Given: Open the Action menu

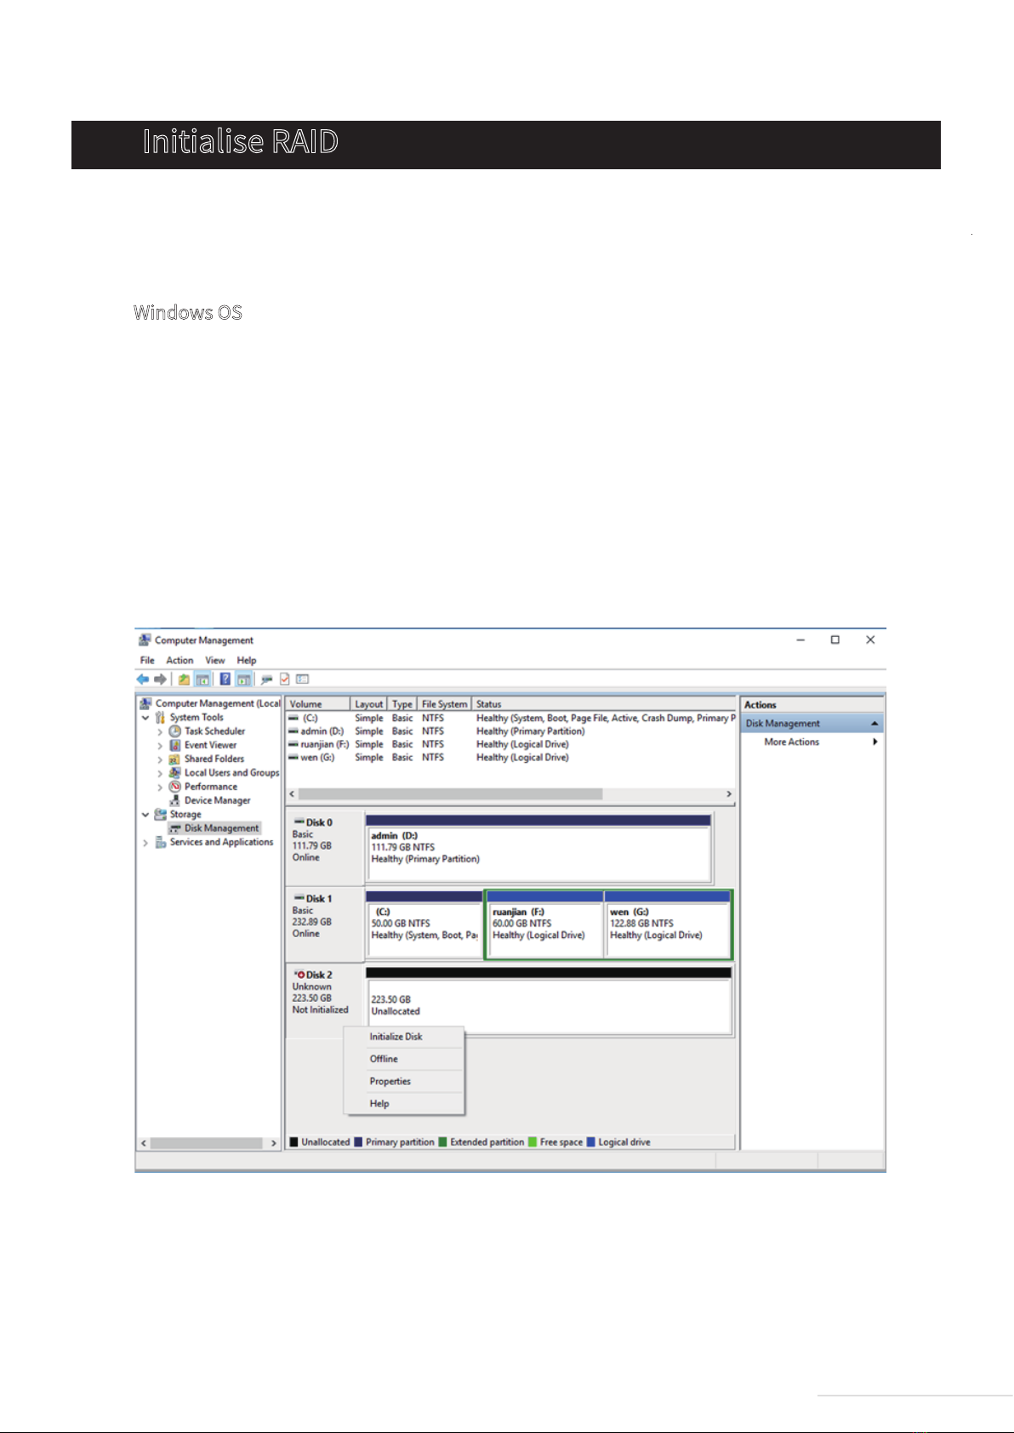Looking at the screenshot, I should pos(179,661).
